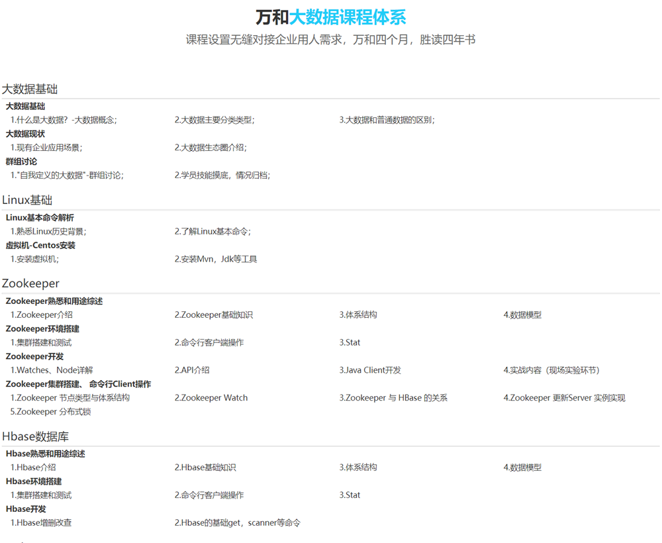This screenshot has width=662, height=543.
Task: Click the 万和大数据课程体系 page title
Action: (x=330, y=17)
